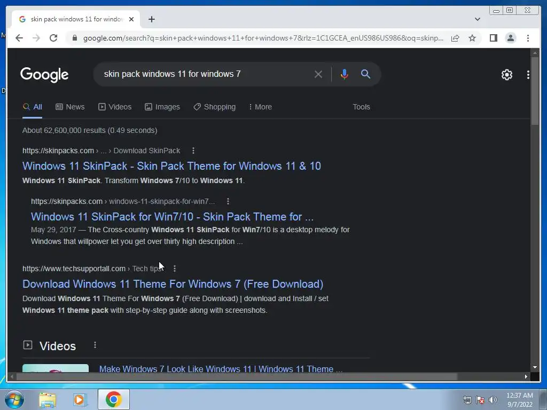Screen dimensions: 547x410
Task: Open the Chrome profile avatar
Action: (510, 38)
